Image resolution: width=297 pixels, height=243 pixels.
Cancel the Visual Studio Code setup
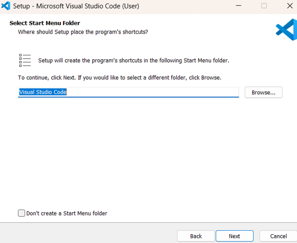coord(278,236)
